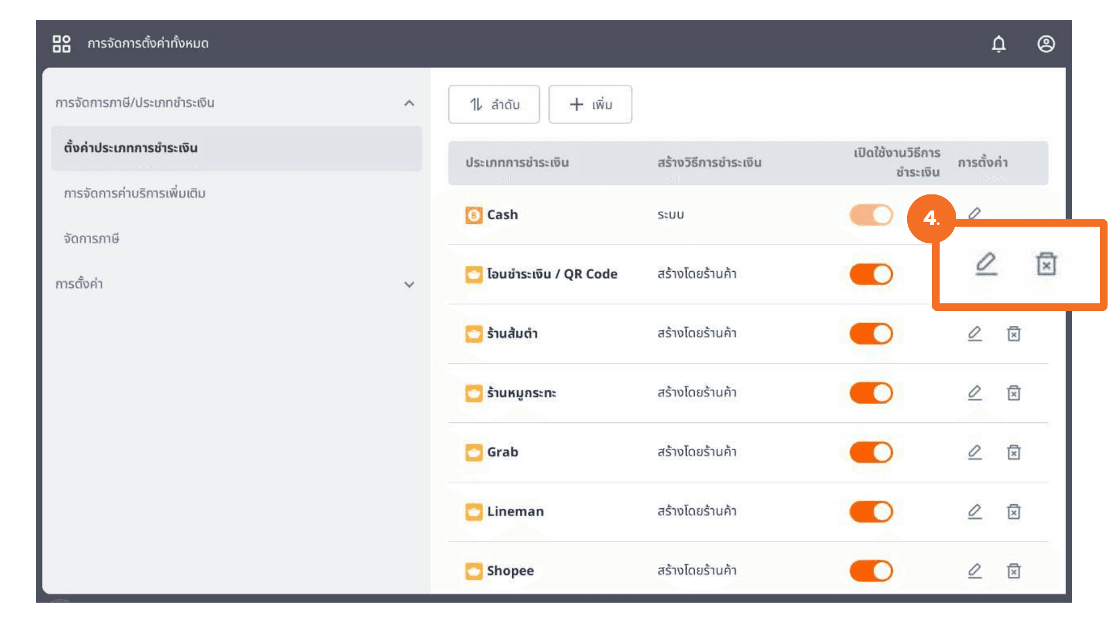The image size is (1108, 623).
Task: Disable the โอนชำระเงิน / QR Code toggle
Action: tap(871, 275)
